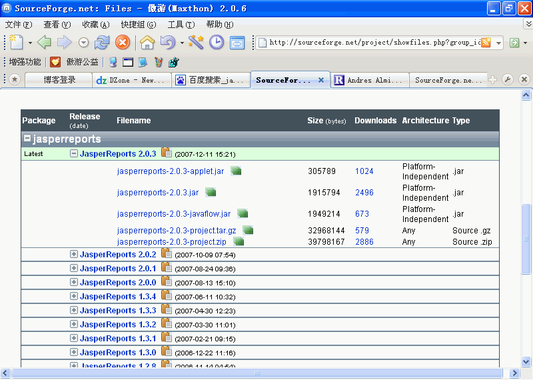Click the 傲游公益 heart icon
The width and height of the screenshot is (533, 380).
click(55, 62)
